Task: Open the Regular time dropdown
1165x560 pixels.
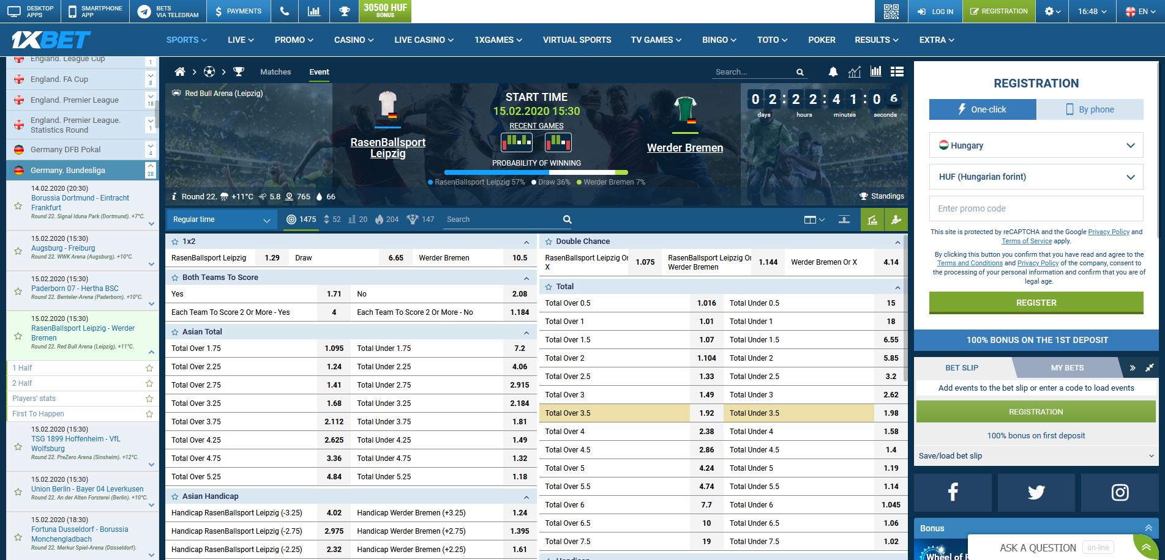Action: 222,219
